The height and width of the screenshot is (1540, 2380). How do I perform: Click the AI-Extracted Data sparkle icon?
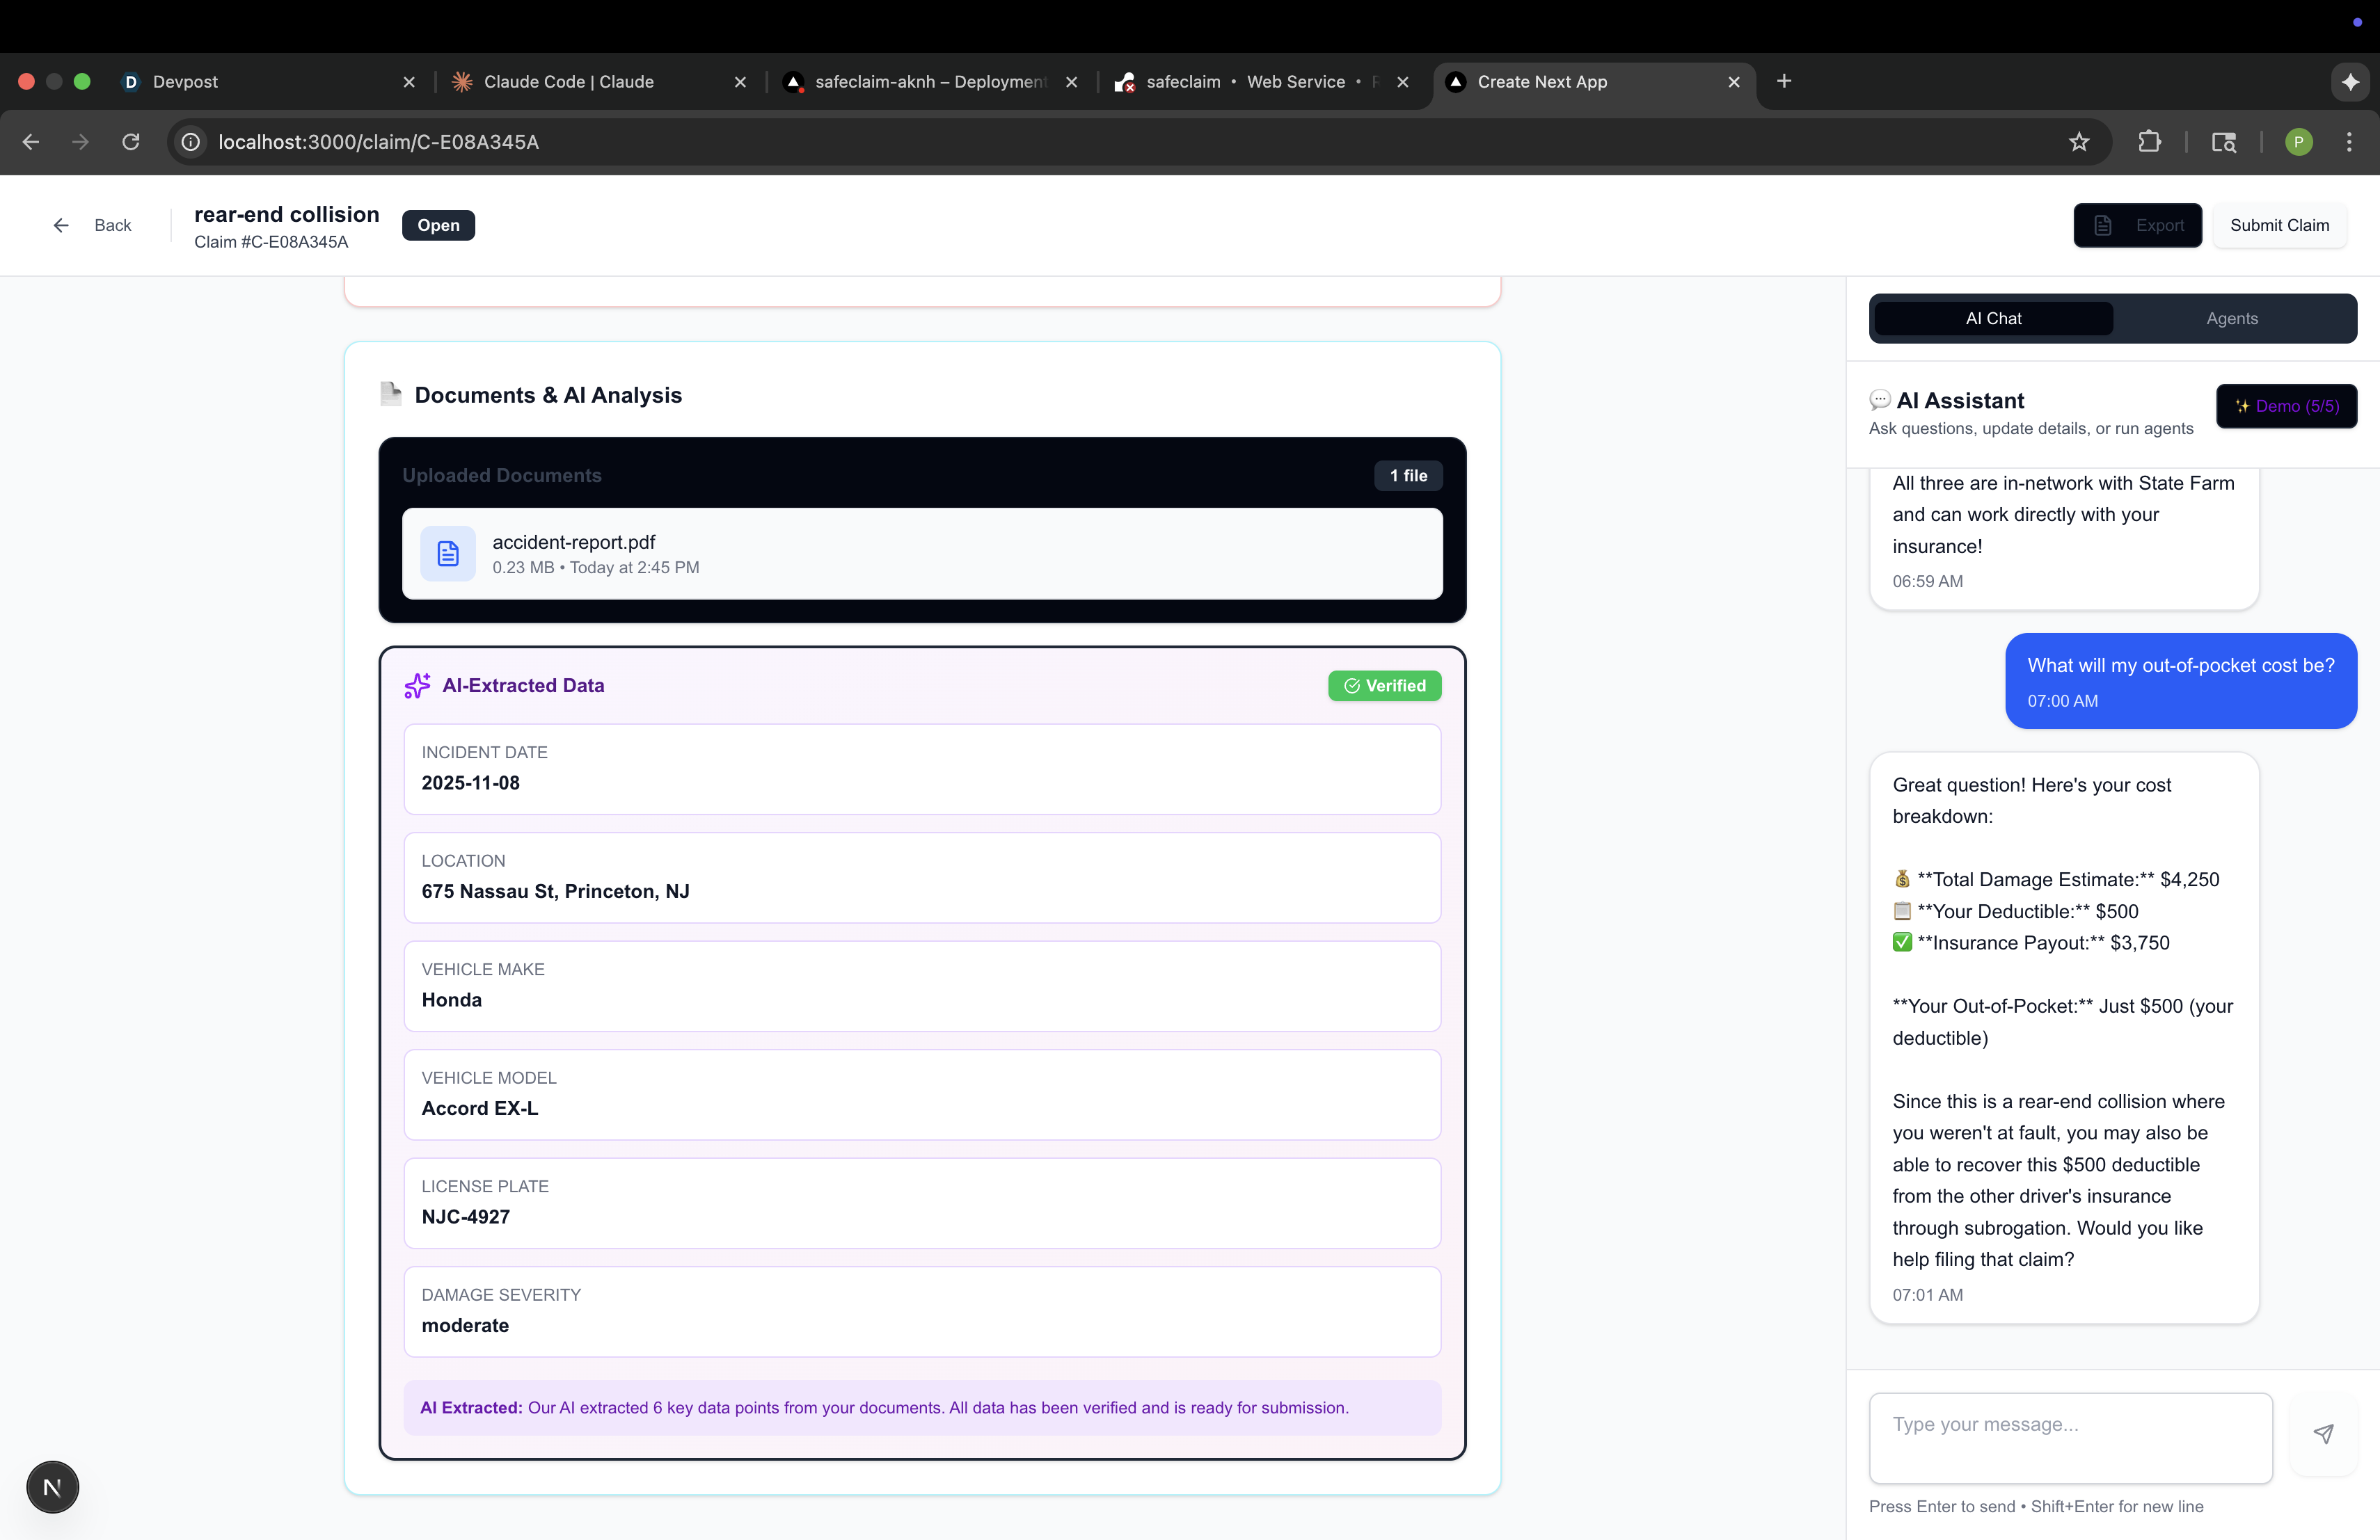pyautogui.click(x=417, y=686)
